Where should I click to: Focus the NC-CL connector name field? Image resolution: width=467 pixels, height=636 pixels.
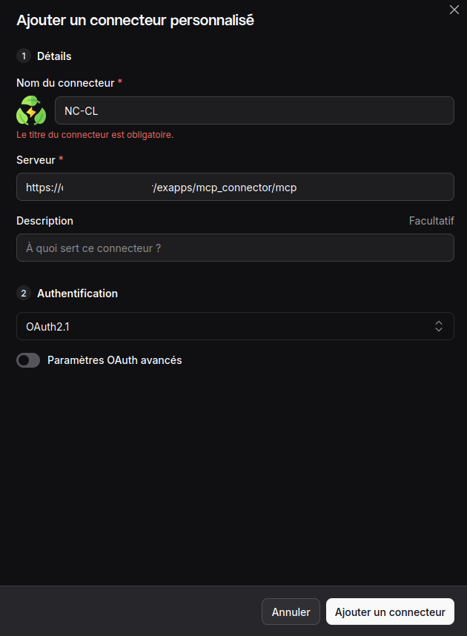[x=254, y=110]
